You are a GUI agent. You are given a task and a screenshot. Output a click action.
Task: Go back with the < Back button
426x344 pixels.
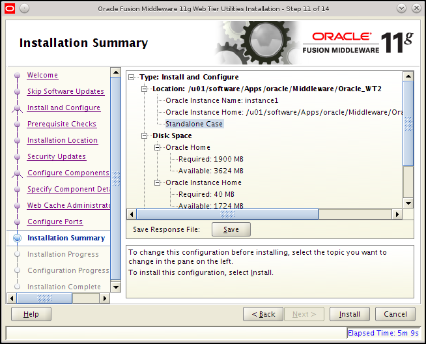[x=263, y=314]
